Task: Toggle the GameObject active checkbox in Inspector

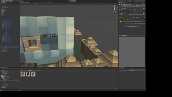Action: [122, 4]
